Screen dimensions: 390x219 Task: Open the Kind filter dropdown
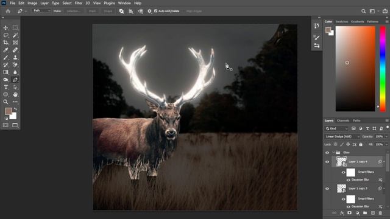point(337,128)
